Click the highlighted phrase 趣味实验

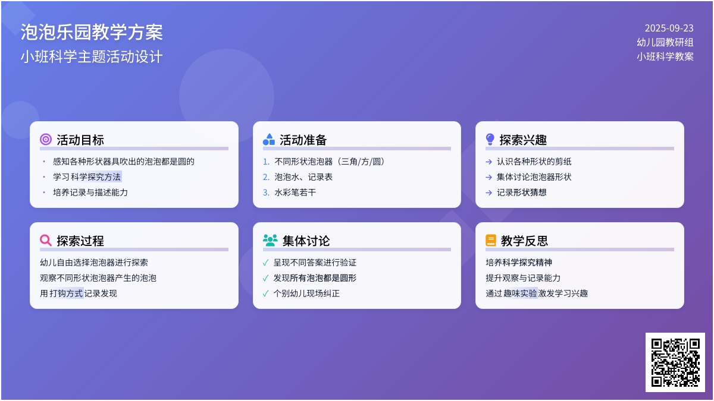[521, 293]
